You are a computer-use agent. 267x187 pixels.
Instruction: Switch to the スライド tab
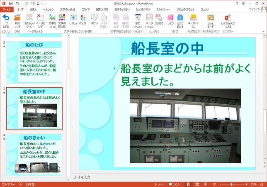85,10
